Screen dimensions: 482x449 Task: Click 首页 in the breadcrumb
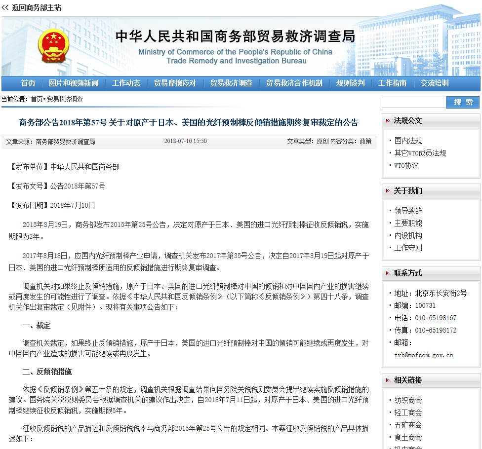click(37, 100)
